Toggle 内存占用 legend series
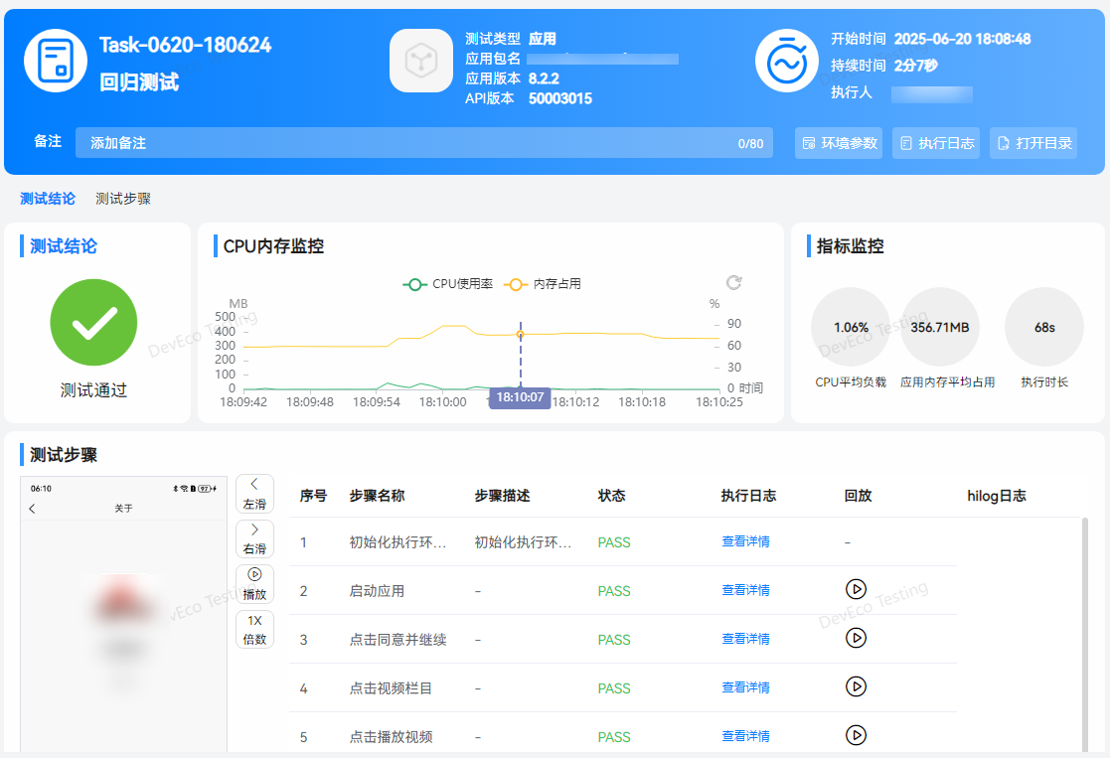This screenshot has height=758, width=1110. 544,284
